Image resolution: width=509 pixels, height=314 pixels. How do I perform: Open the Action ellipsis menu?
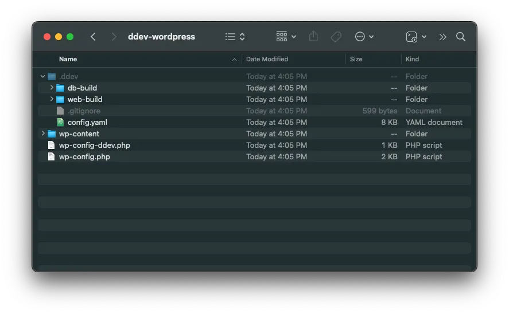pyautogui.click(x=364, y=37)
